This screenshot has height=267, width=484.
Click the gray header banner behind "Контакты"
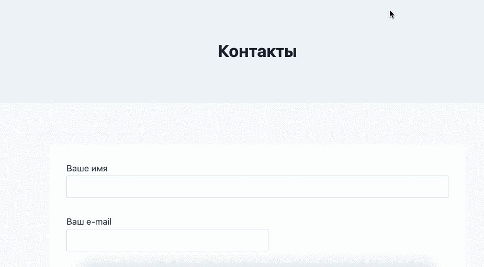[105, 52]
